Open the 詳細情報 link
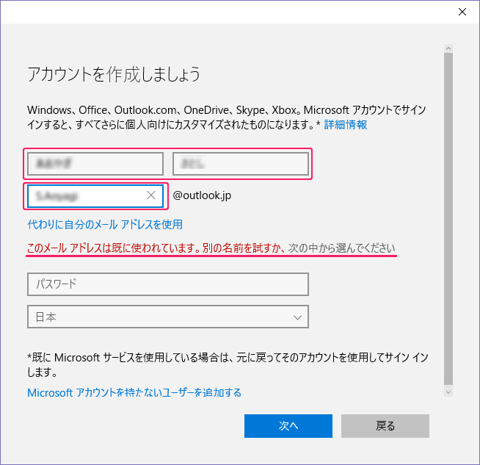 coord(345,125)
